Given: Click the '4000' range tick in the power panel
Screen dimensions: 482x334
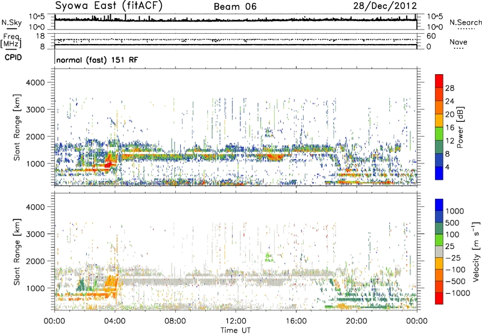Looking at the screenshot, I should coord(35,83).
